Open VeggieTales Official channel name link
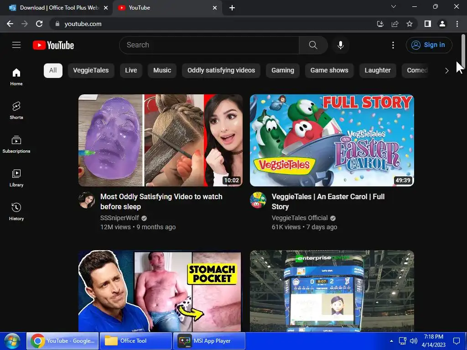This screenshot has height=350, width=467. click(300, 218)
